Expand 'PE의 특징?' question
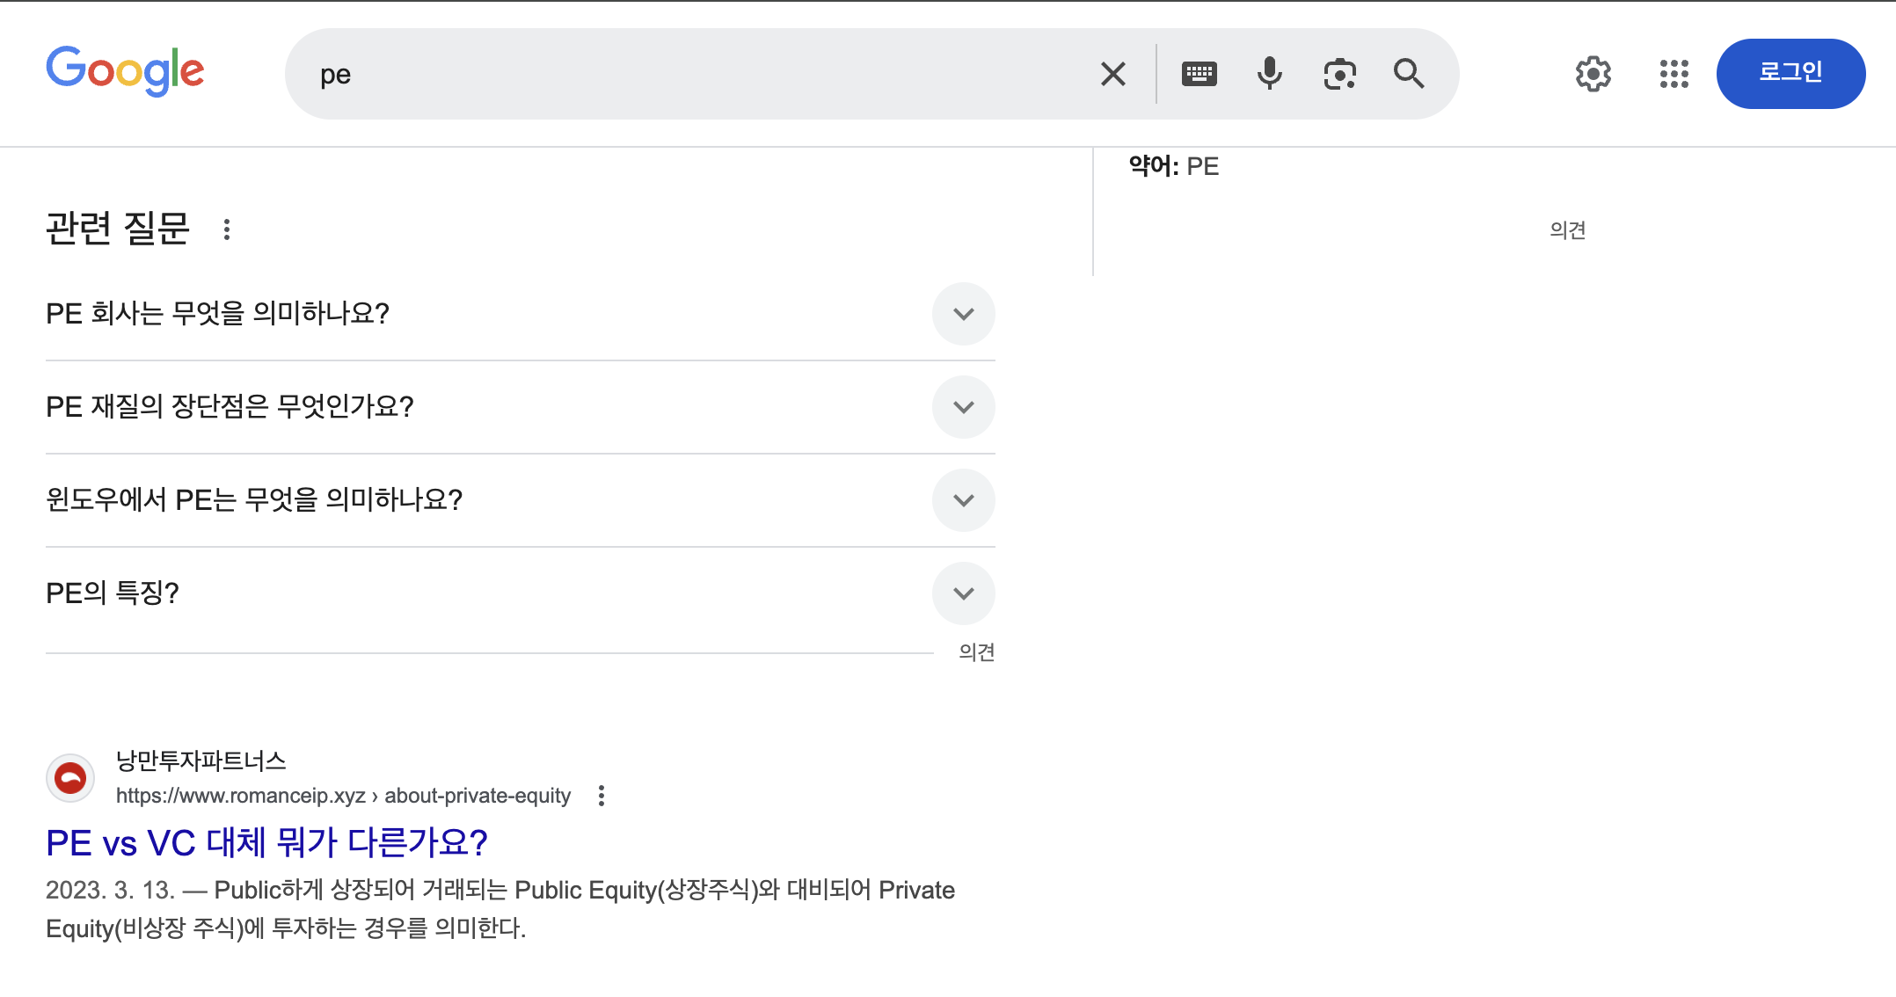Image resolution: width=1896 pixels, height=997 pixels. pyautogui.click(x=963, y=593)
